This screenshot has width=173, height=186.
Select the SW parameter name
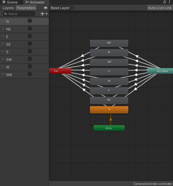pos(9,60)
